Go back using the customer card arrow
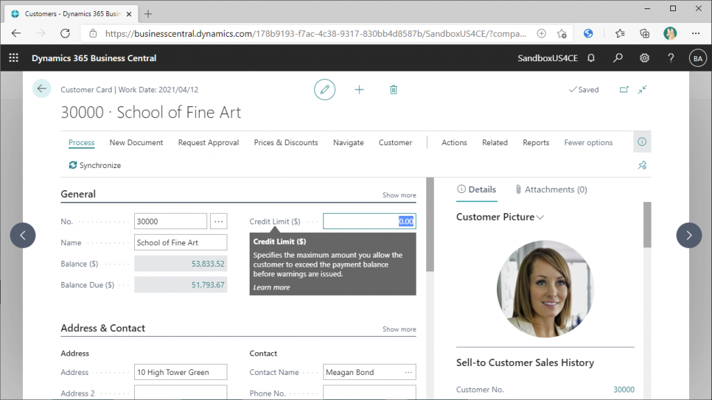The height and width of the screenshot is (400, 712). tap(41, 88)
